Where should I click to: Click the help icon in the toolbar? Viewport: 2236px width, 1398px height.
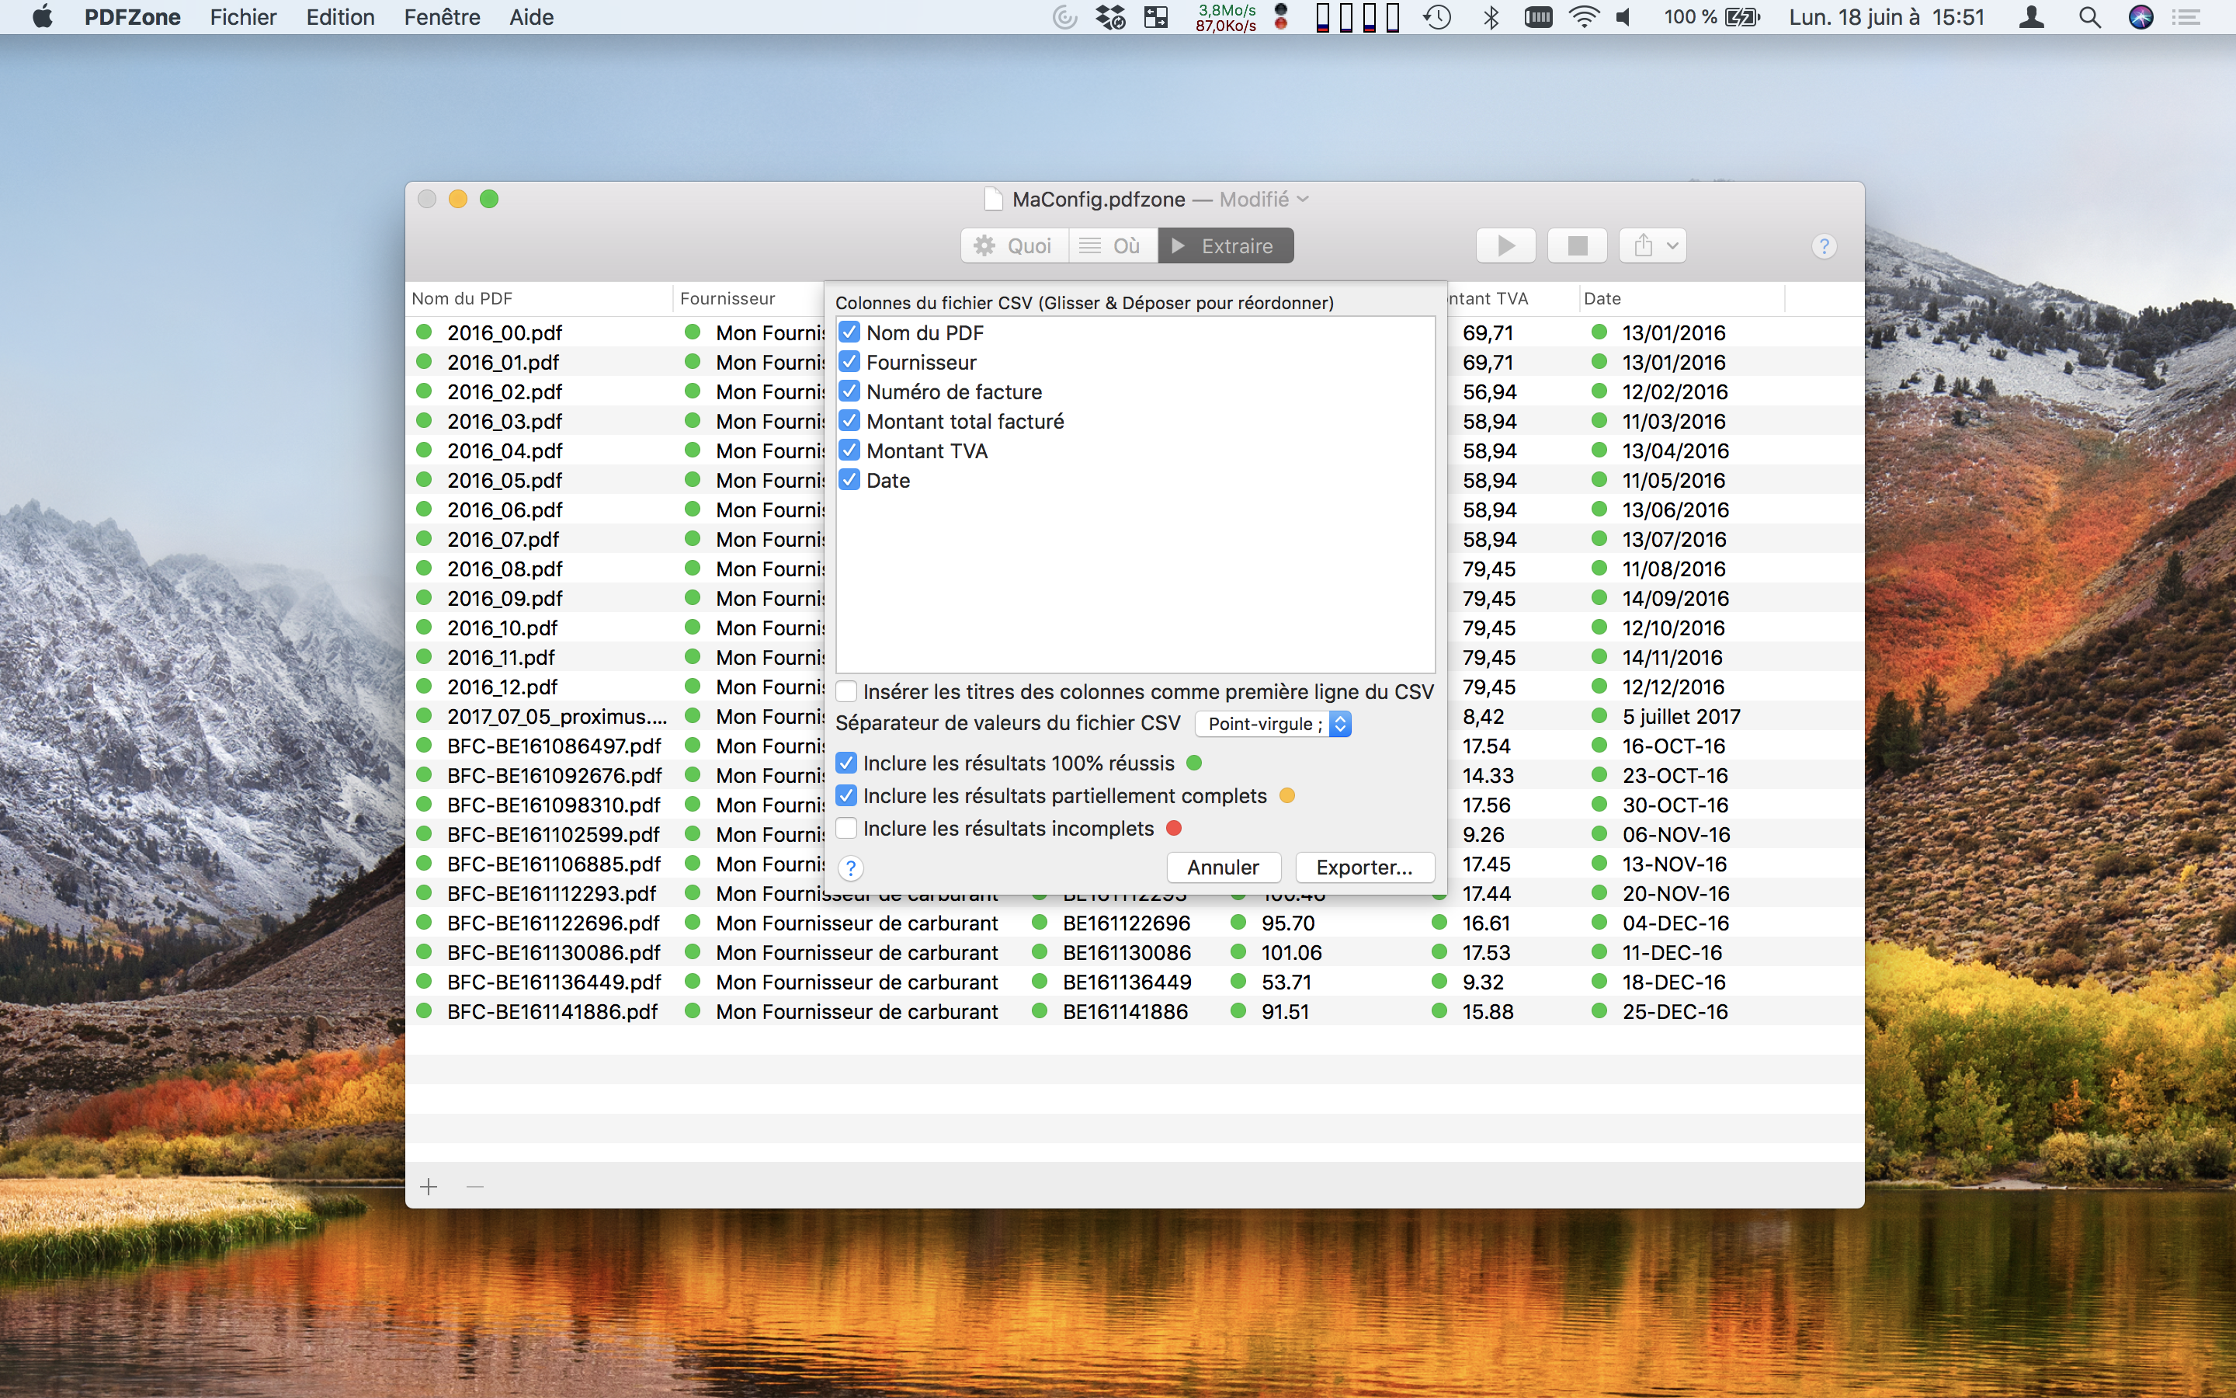pos(1823,247)
